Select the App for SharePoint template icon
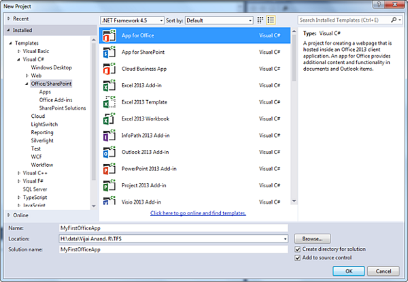Image resolution: width=408 pixels, height=282 pixels. click(x=109, y=52)
